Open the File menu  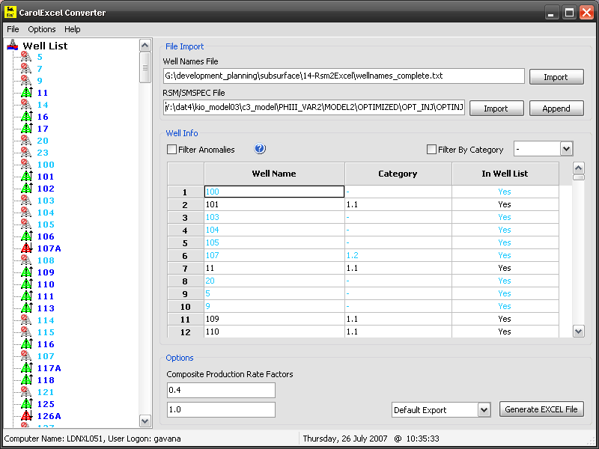[x=13, y=29]
